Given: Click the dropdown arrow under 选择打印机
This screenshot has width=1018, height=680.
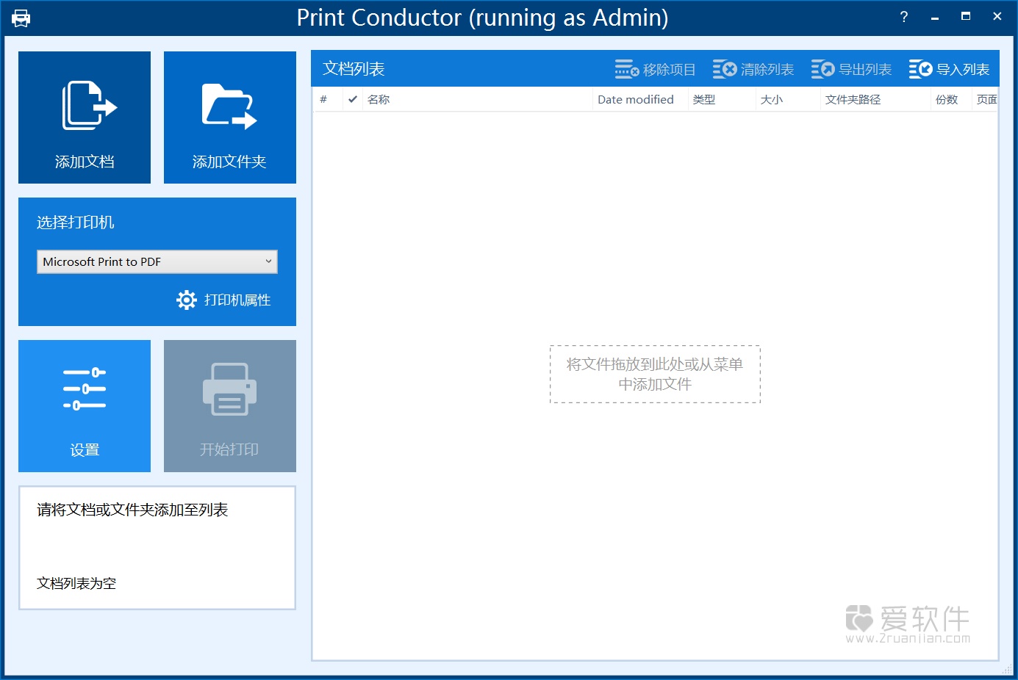Looking at the screenshot, I should tap(270, 261).
